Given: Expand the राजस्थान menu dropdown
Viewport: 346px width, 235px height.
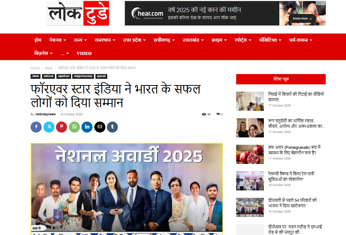Looking at the screenshot, I should click(105, 40).
